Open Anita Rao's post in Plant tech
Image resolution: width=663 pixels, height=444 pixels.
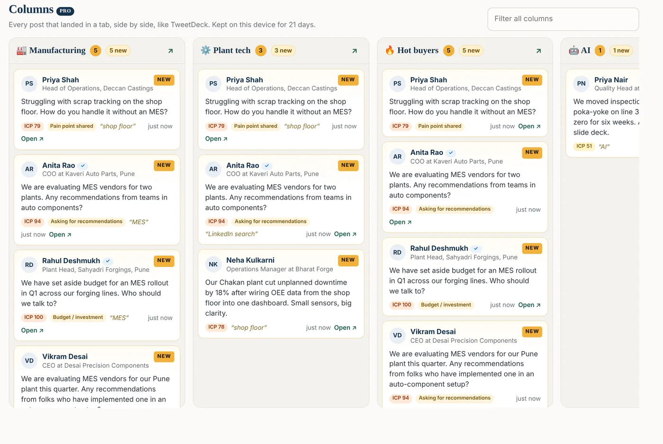345,234
